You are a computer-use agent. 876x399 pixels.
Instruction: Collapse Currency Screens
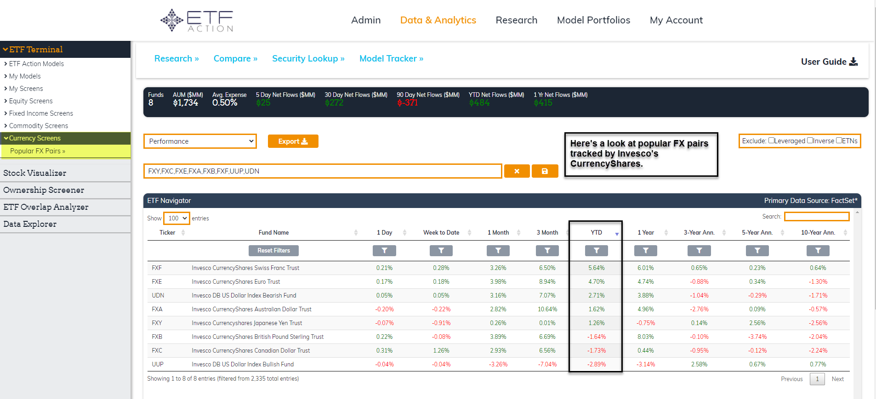[65, 138]
